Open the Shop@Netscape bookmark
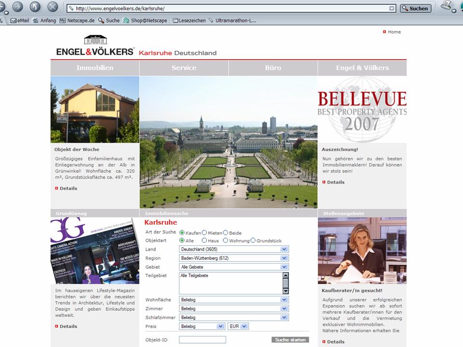 pyautogui.click(x=145, y=21)
